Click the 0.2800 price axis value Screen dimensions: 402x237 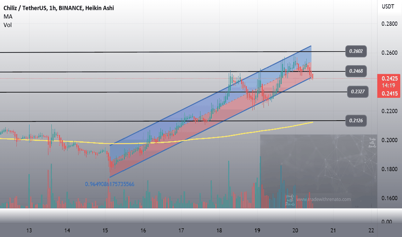point(389,24)
